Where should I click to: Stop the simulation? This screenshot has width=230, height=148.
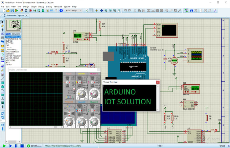[x=22, y=146]
